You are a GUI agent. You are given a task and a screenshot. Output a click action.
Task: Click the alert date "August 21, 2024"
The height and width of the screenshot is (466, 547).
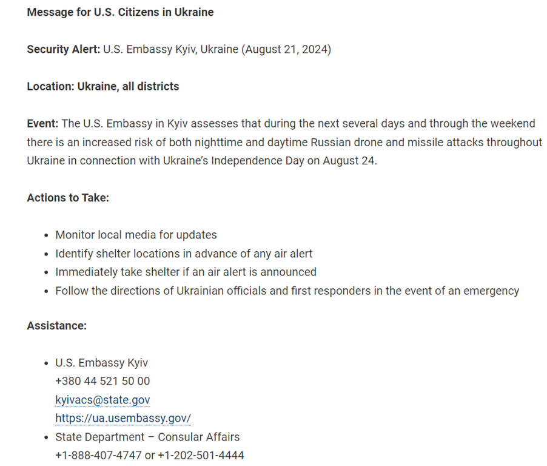click(x=286, y=49)
